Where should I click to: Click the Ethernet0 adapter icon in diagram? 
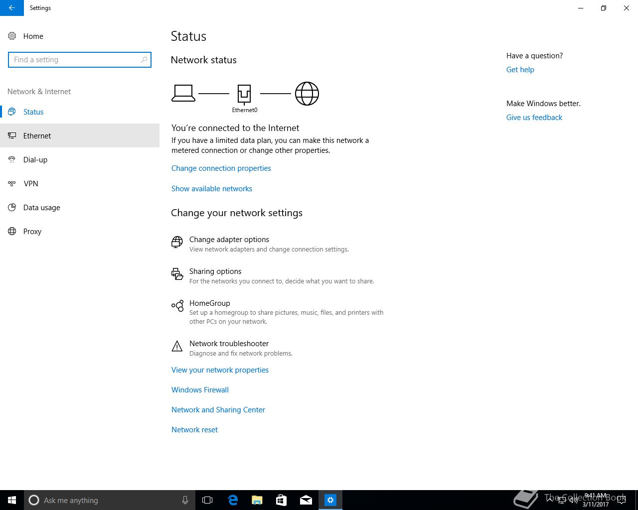click(244, 94)
